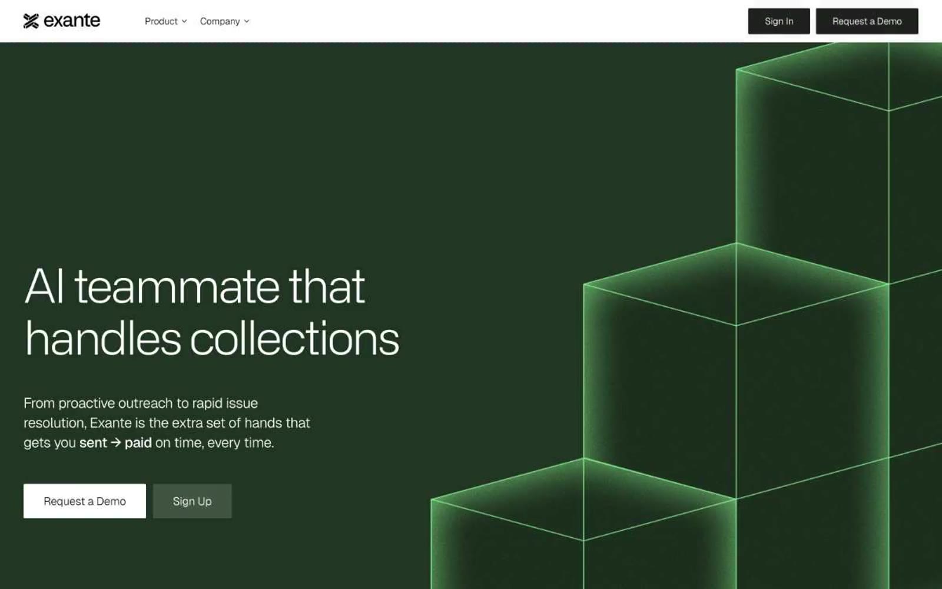Open the Company menu
The width and height of the screenshot is (942, 589).
coord(224,21)
